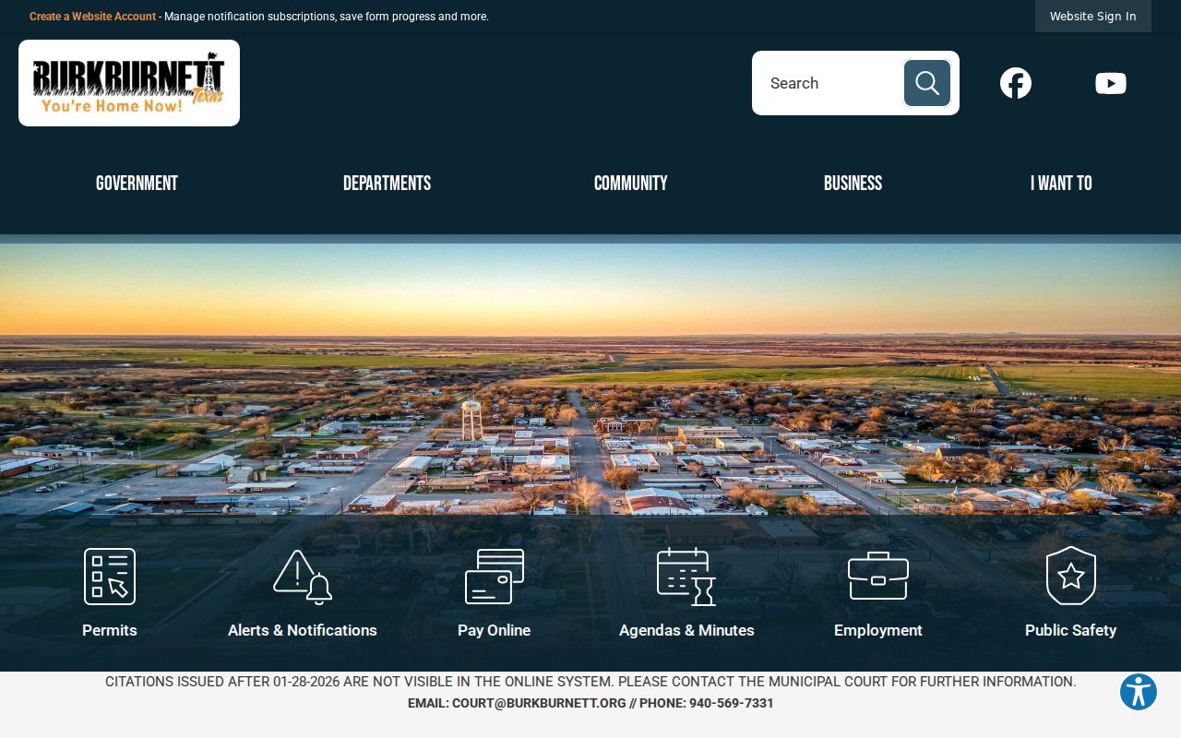Click the Pay Online credit card icon
Screen dimensions: 1181x738
pyautogui.click(x=495, y=577)
